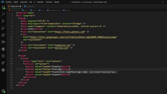Open the Ayuda menu
The height and width of the screenshot is (94, 167).
(x=57, y=2)
